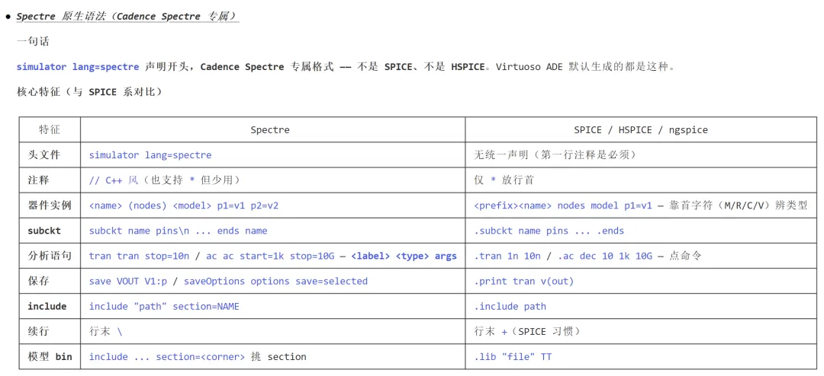
Task: Click the "核心特征" subheading line
Action: (x=89, y=92)
